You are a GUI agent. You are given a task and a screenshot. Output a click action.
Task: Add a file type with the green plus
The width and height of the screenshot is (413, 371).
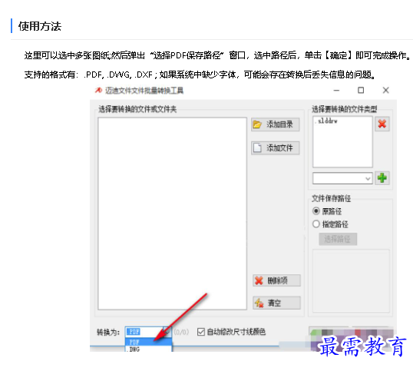(382, 178)
